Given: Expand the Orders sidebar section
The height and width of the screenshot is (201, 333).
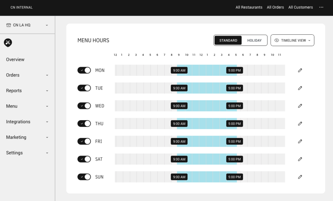Looking at the screenshot, I should 27,75.
